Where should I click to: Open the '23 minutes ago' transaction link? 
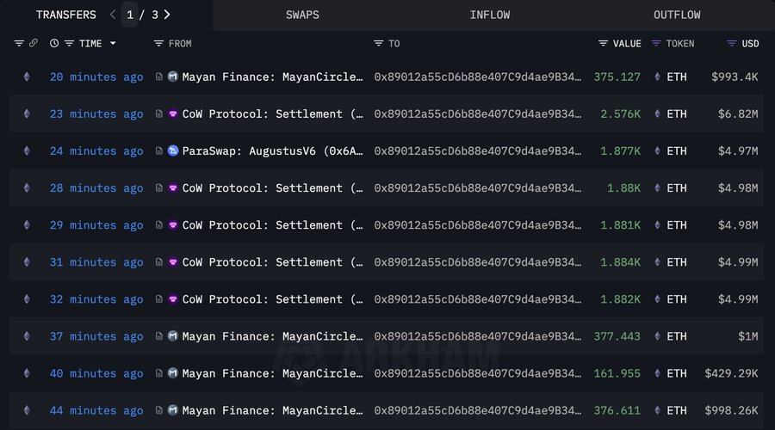[x=96, y=114]
